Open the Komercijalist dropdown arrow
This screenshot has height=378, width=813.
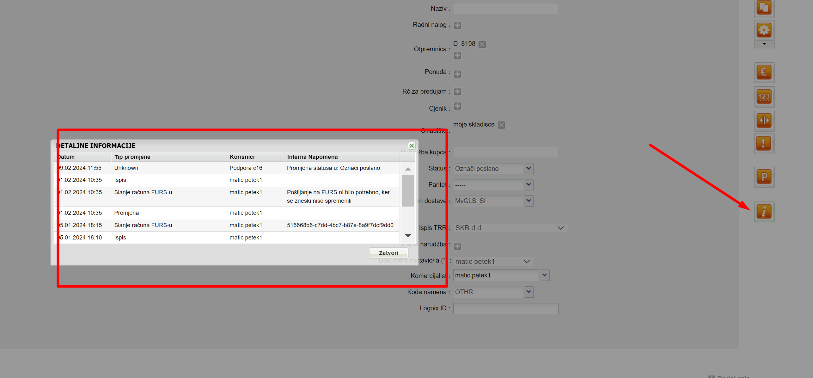tap(545, 275)
